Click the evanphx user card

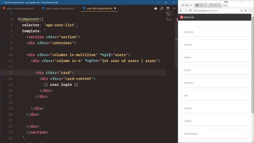point(214,108)
